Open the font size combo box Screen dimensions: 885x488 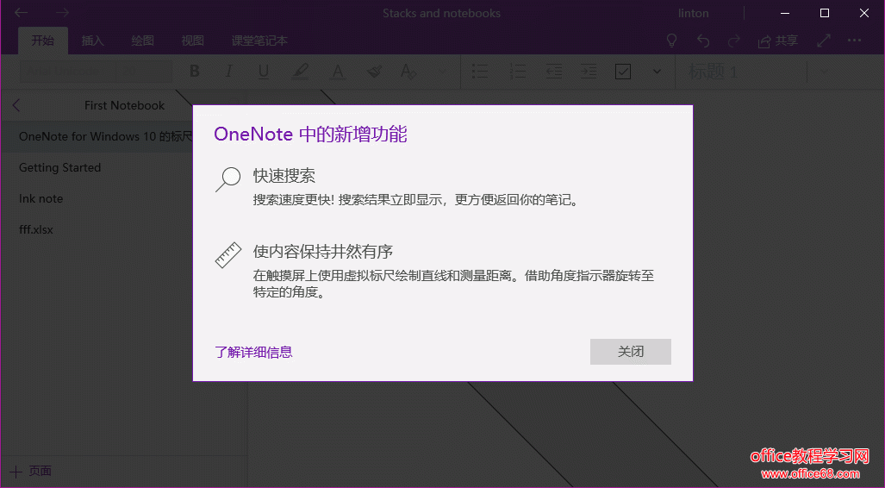click(x=144, y=72)
